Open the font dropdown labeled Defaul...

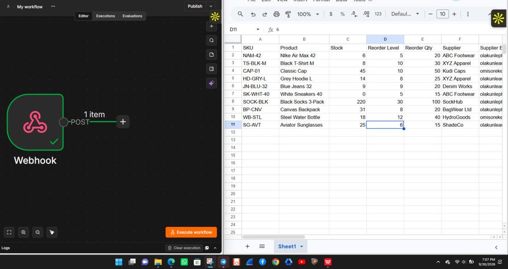(x=405, y=14)
